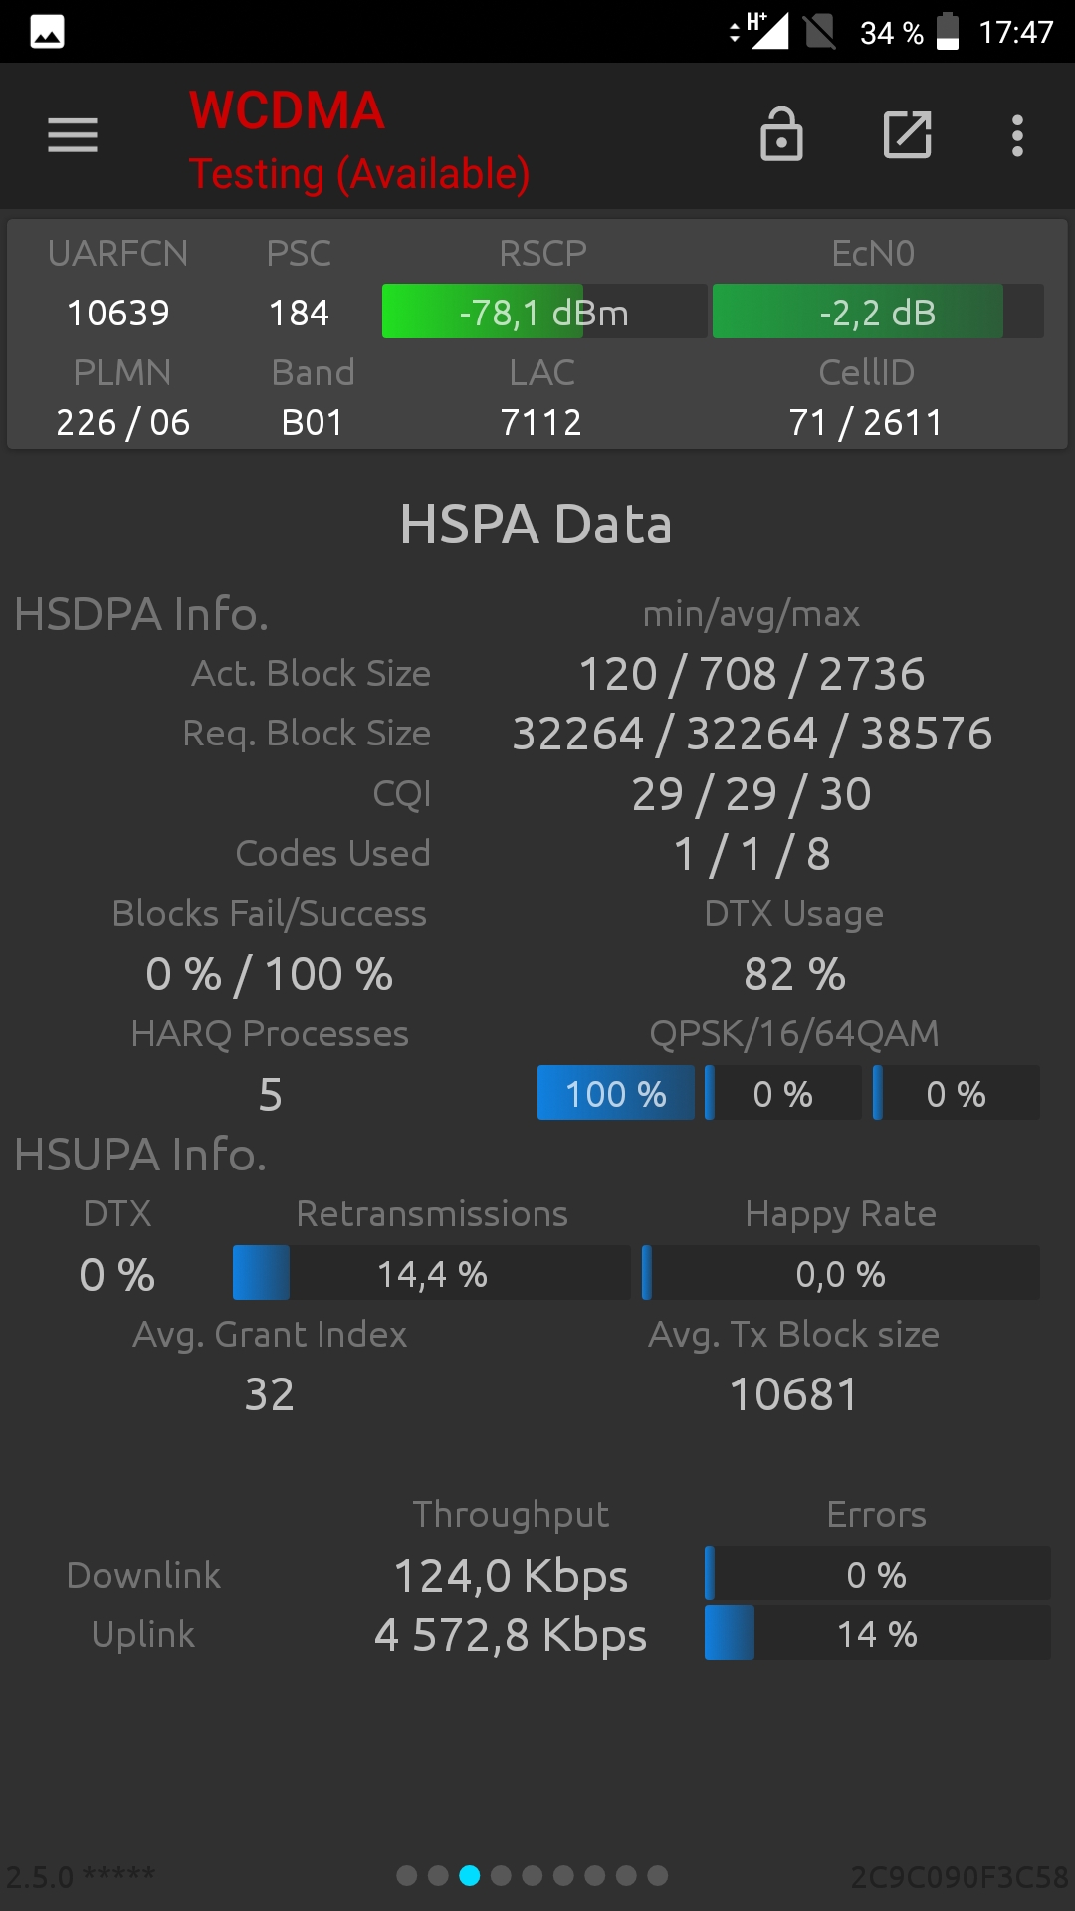Tap the export/share icon

pyautogui.click(x=907, y=135)
